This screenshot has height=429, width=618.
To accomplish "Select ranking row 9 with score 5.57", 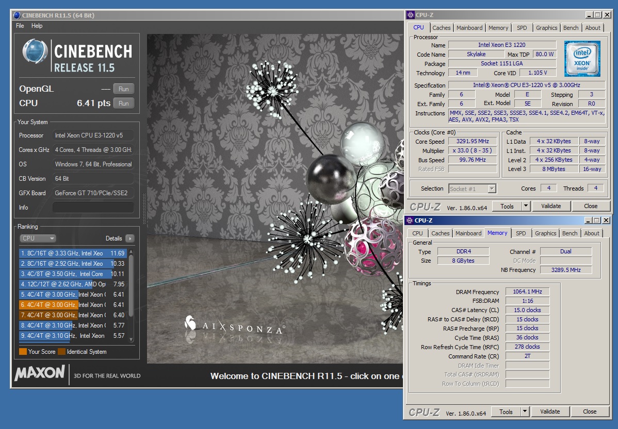I will click(73, 336).
